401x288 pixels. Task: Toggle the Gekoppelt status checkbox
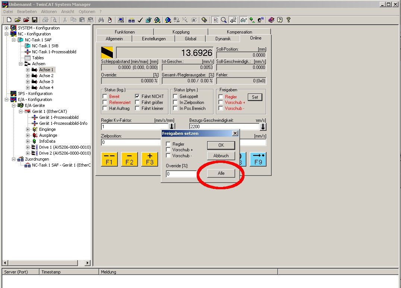(176, 96)
